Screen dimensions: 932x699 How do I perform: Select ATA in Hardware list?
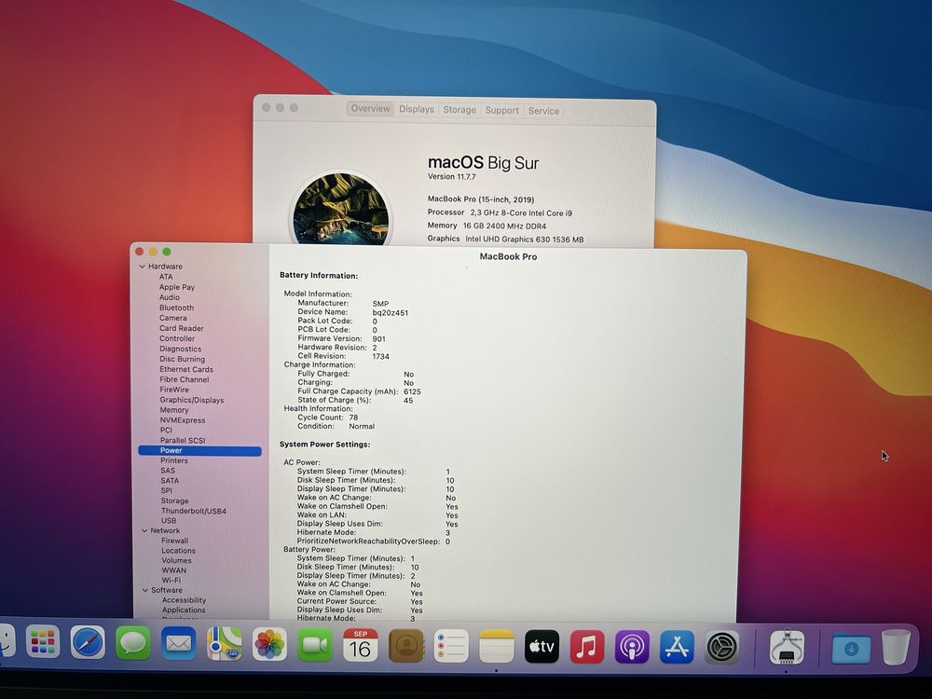click(166, 277)
